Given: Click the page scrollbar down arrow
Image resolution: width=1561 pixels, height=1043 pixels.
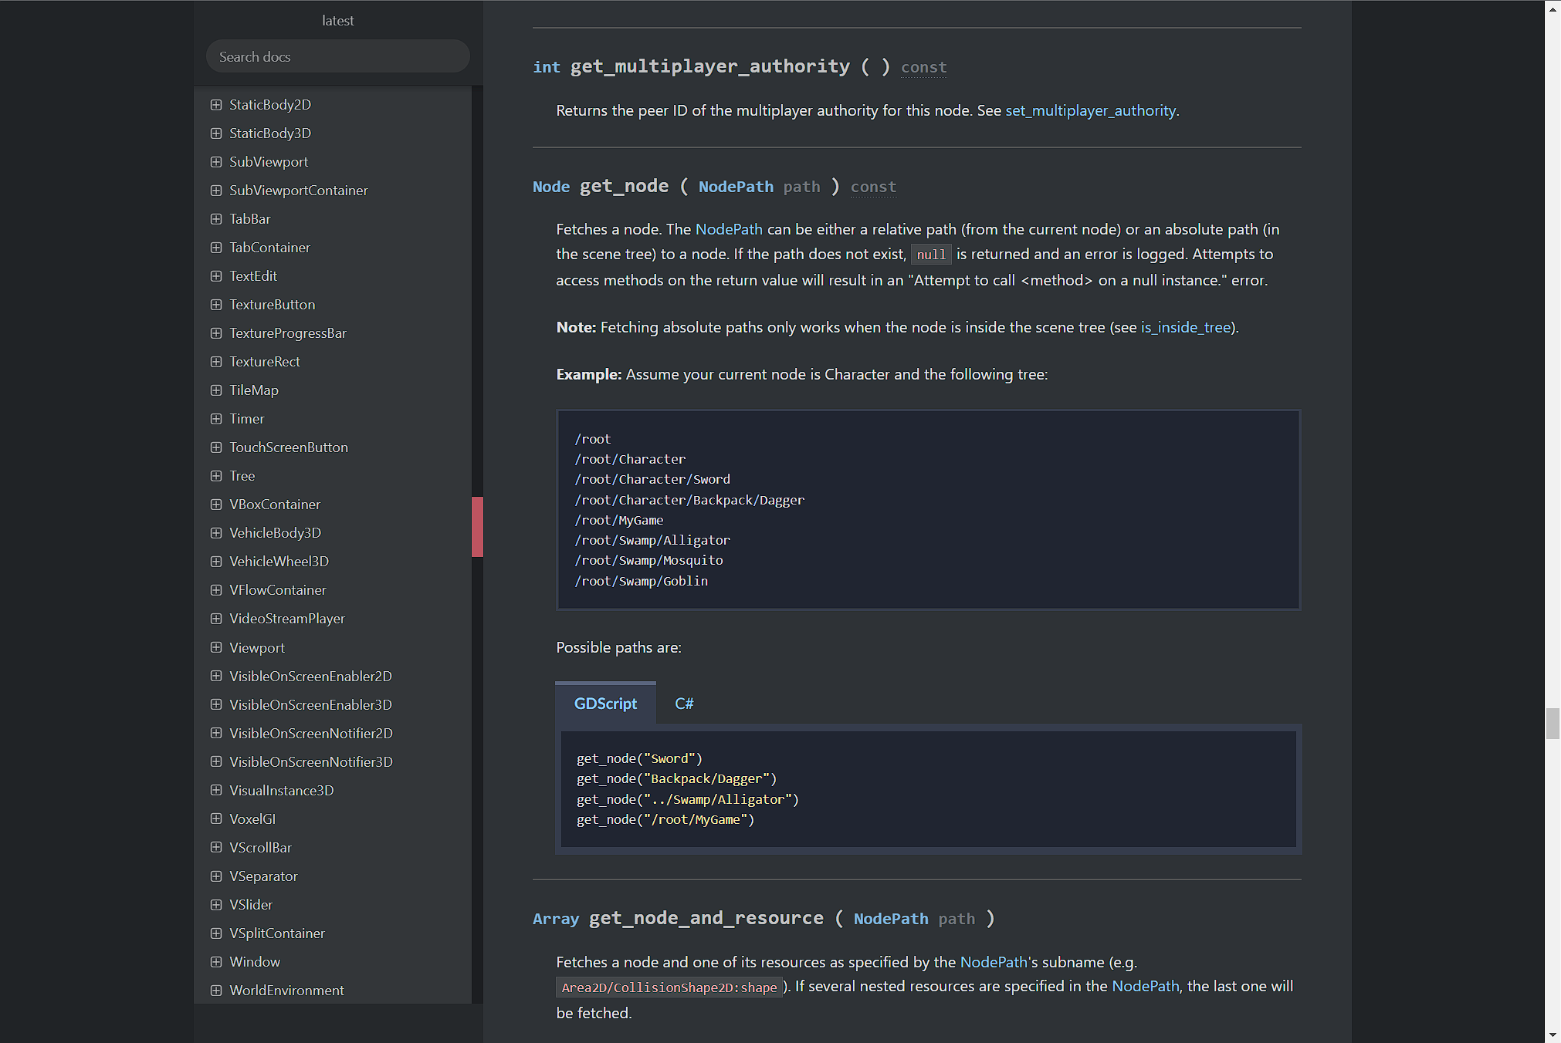Looking at the screenshot, I should point(1553,1035).
